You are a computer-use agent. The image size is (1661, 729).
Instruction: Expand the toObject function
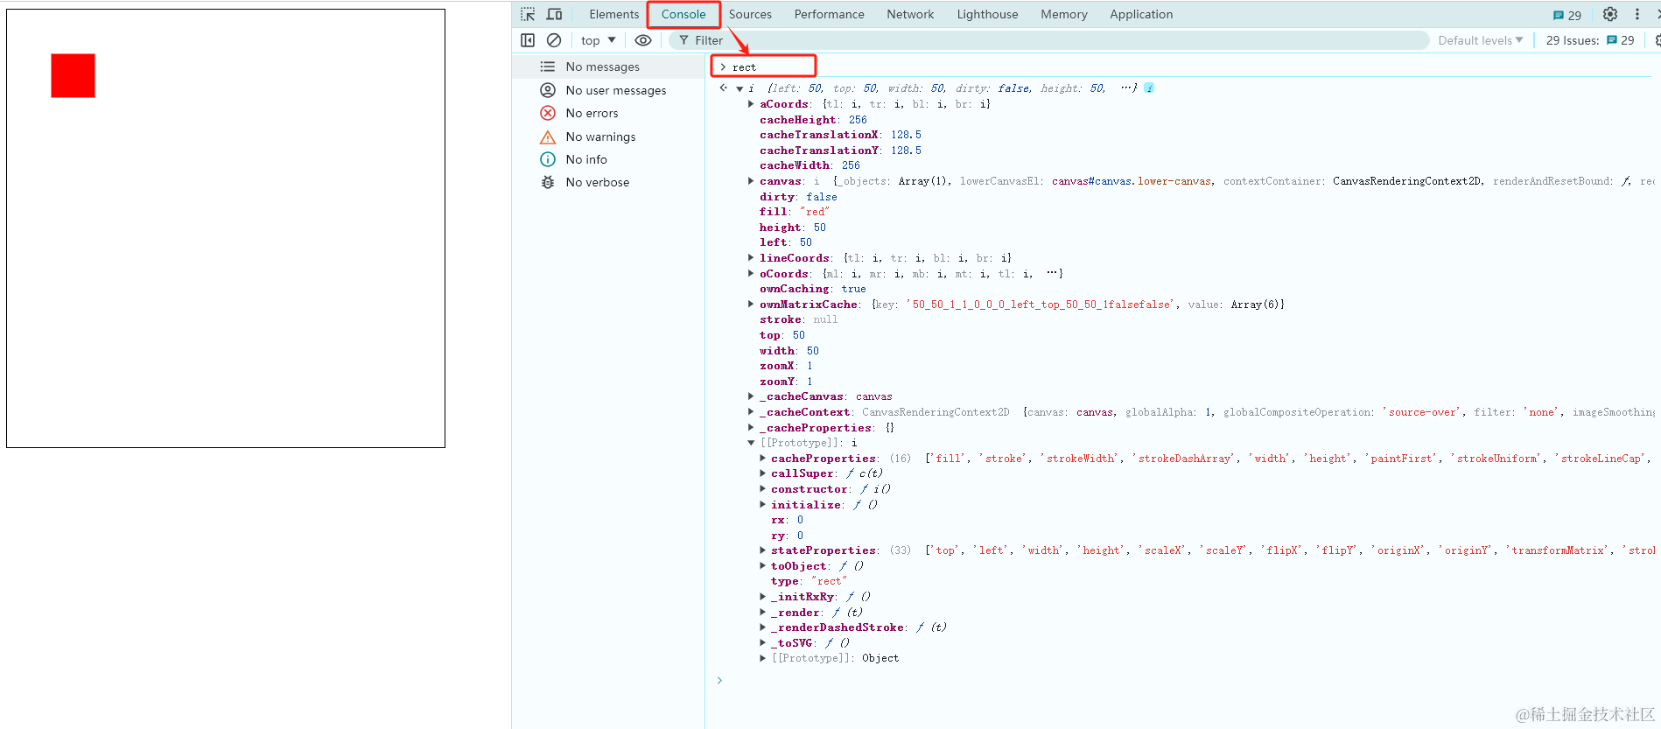(x=762, y=566)
